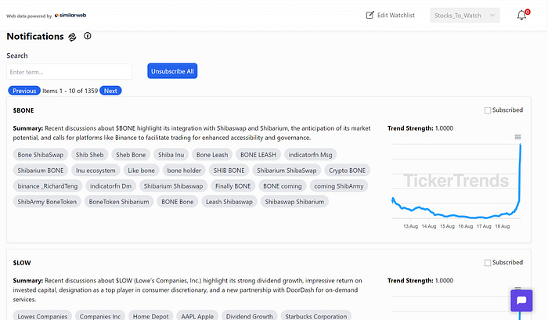The image size is (548, 320).
Task: Click the 18 Aug chart axis label
Action: [503, 226]
